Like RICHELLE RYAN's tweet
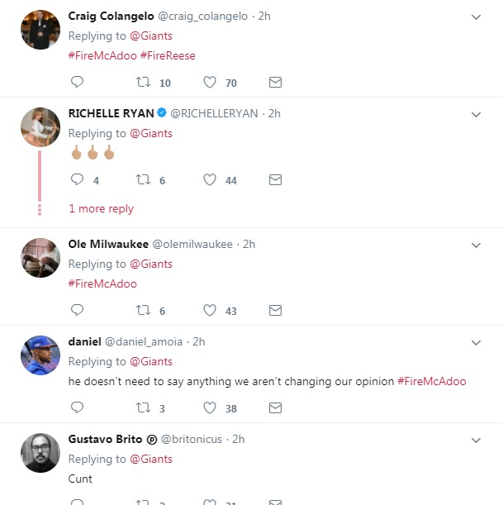This screenshot has width=503, height=505. click(x=210, y=180)
